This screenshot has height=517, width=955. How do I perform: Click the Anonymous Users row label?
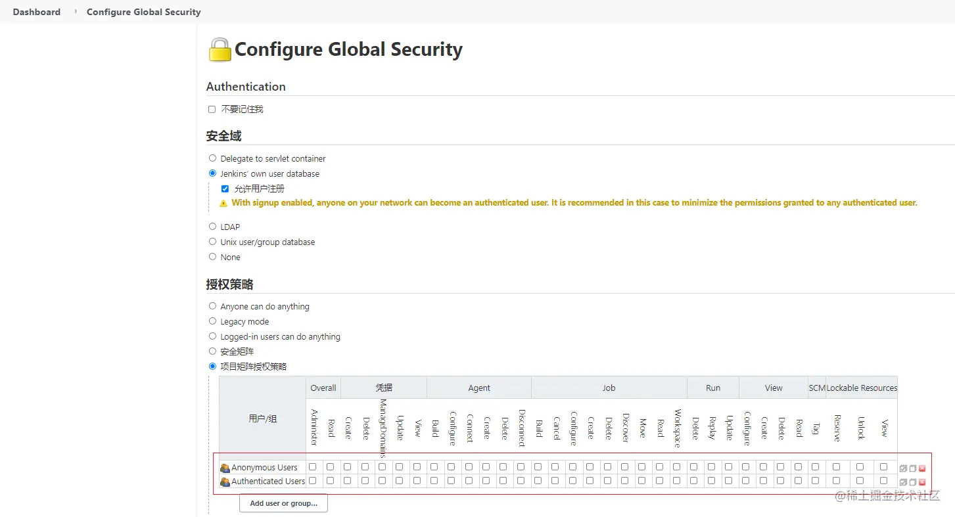tap(264, 468)
